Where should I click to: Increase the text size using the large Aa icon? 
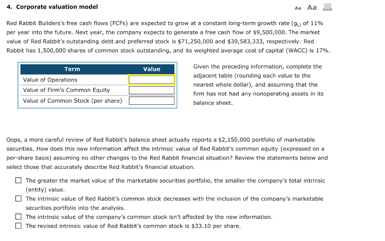click(x=311, y=7)
